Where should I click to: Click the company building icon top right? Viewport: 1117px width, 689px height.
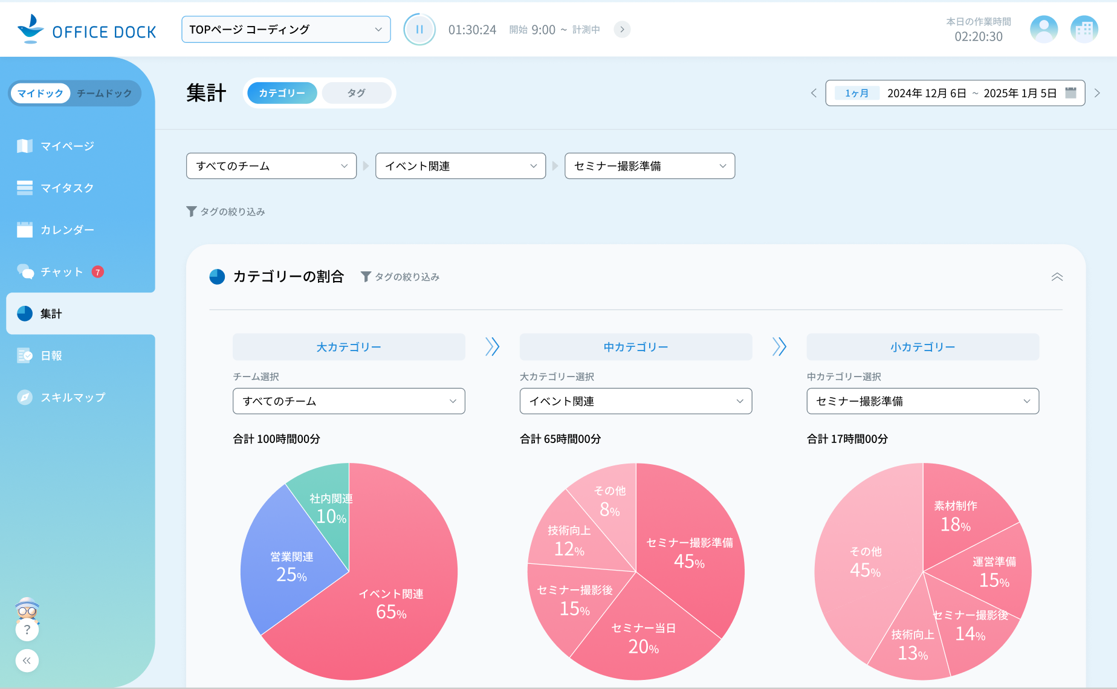[x=1084, y=28]
